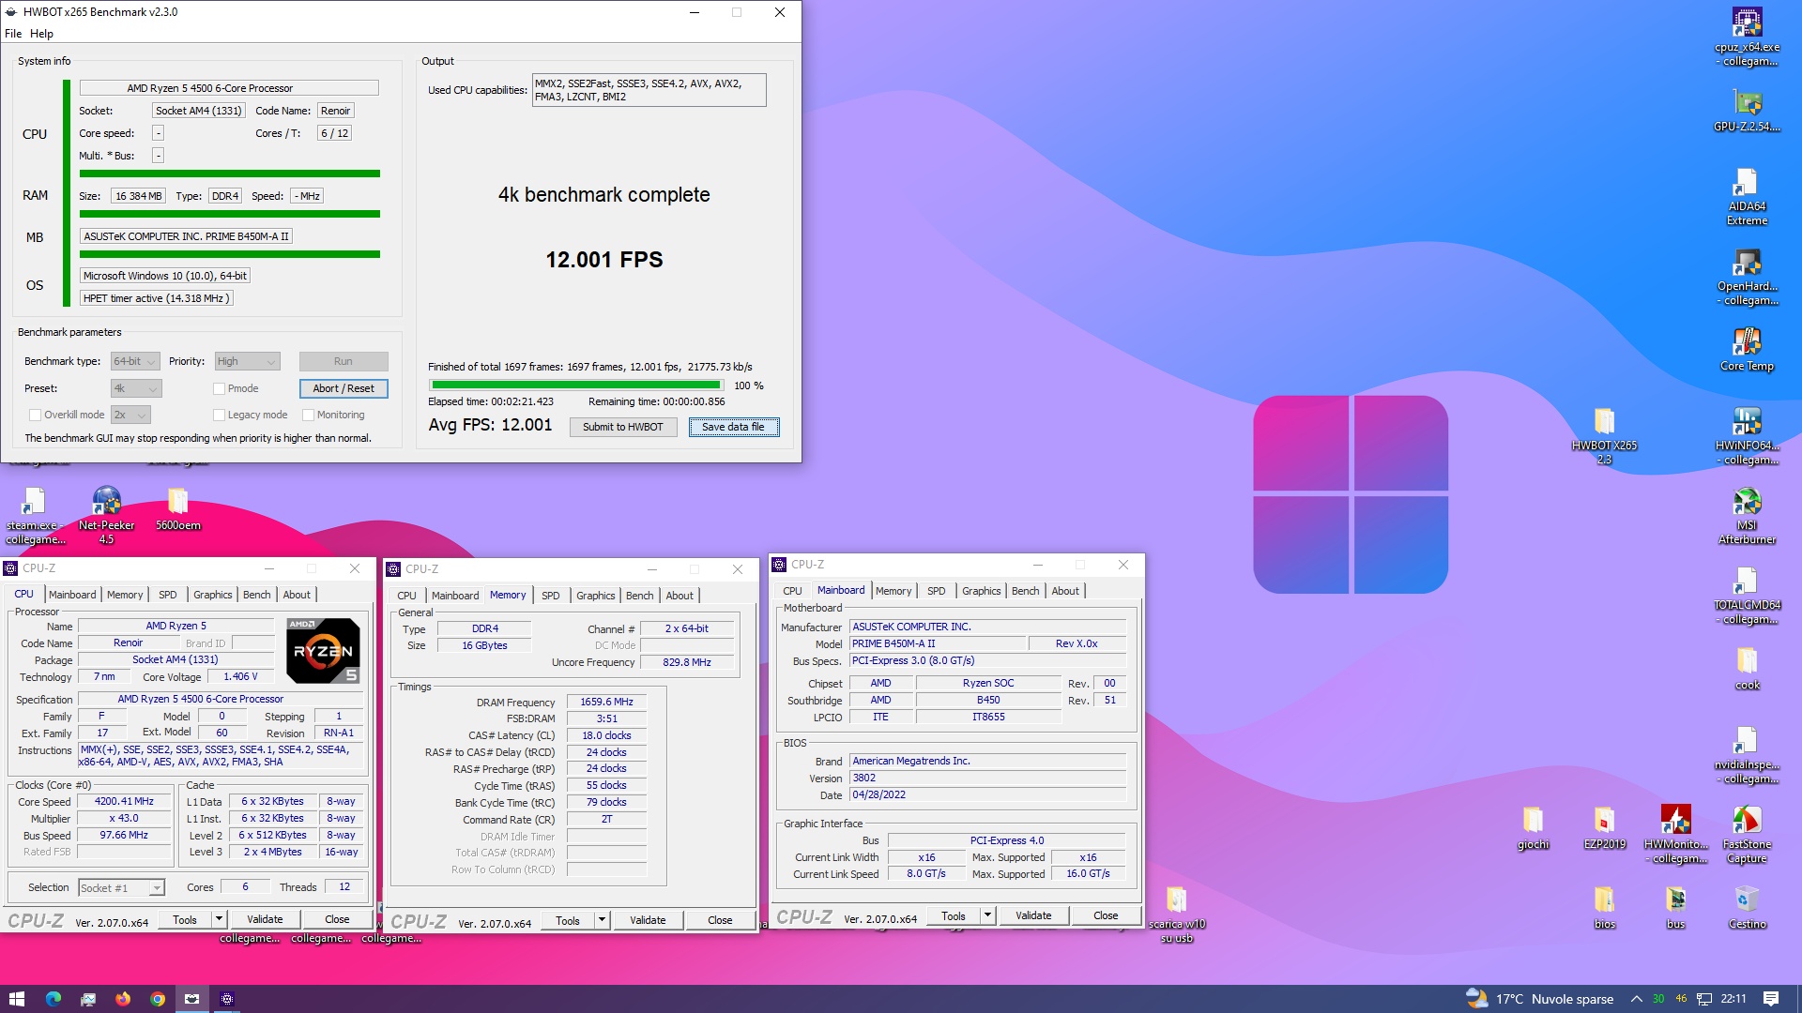Switch to Bench tab in CPU tab CPU-Z window
The image size is (1802, 1013).
[x=256, y=595]
